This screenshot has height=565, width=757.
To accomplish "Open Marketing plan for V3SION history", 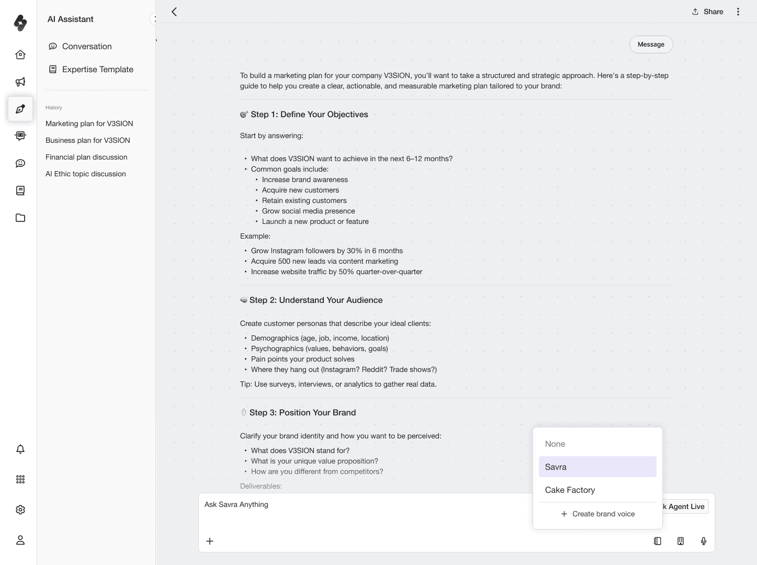I will (89, 123).
